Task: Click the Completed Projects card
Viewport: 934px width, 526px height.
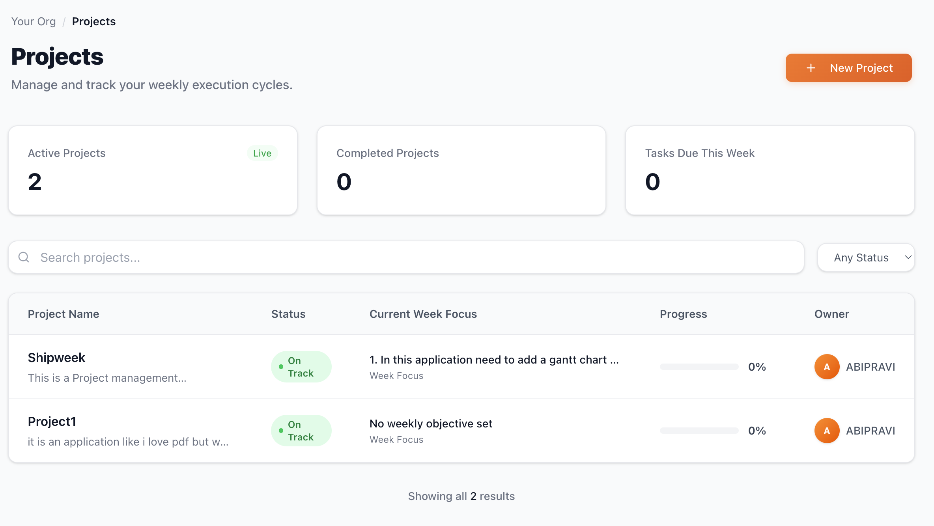Action: coord(461,170)
